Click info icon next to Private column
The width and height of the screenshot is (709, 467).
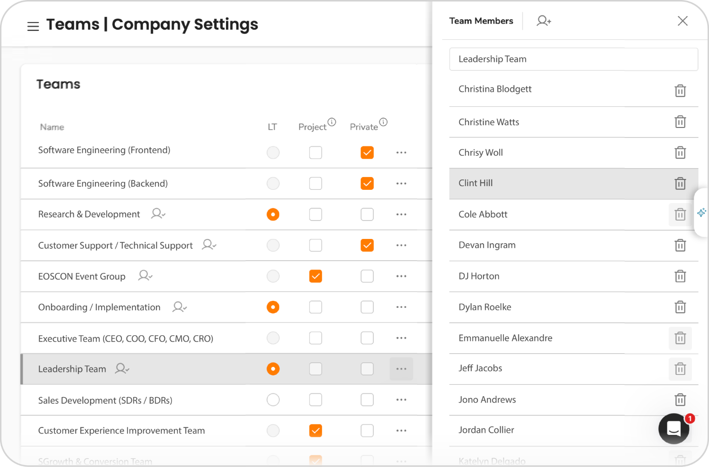point(383,122)
